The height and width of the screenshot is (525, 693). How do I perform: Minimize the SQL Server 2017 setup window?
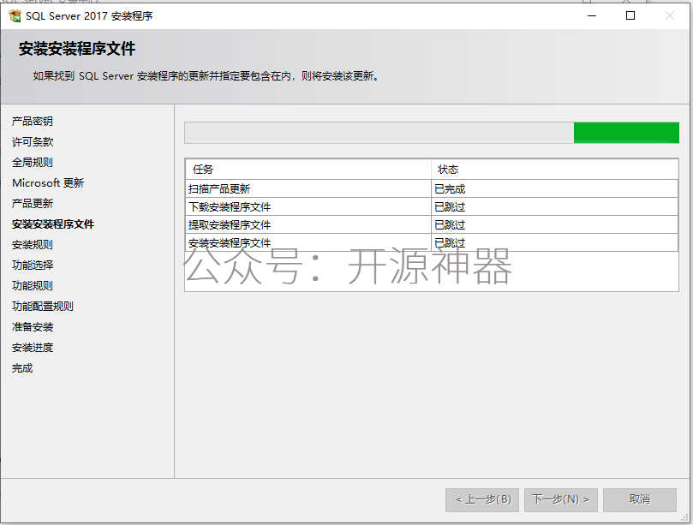(592, 16)
